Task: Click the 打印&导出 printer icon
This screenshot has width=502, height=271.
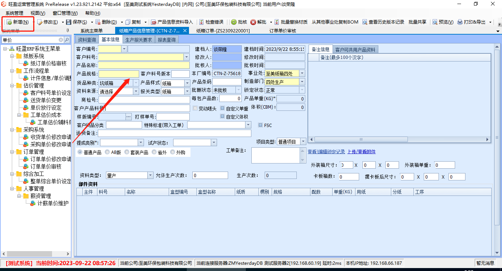Action: tap(460, 22)
